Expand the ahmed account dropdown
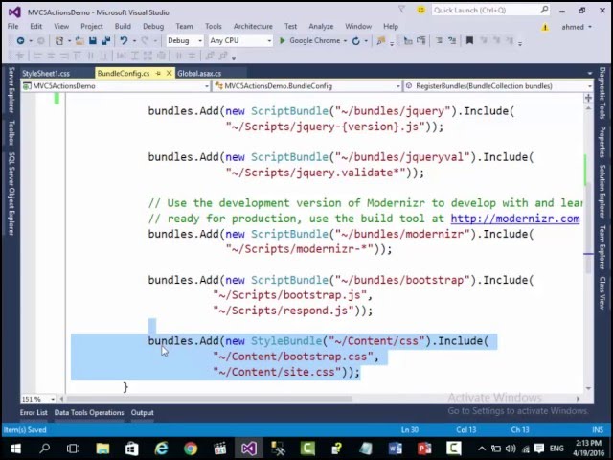 577,27
